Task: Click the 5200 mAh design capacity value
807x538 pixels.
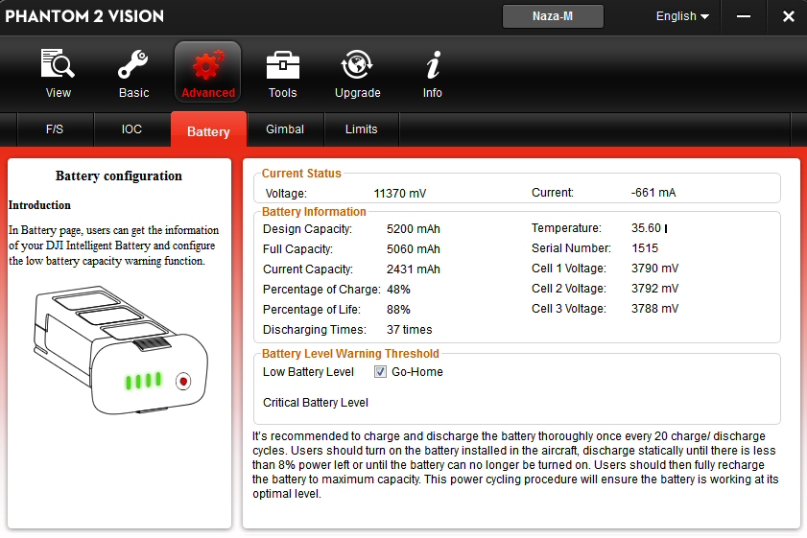Action: [x=414, y=229]
